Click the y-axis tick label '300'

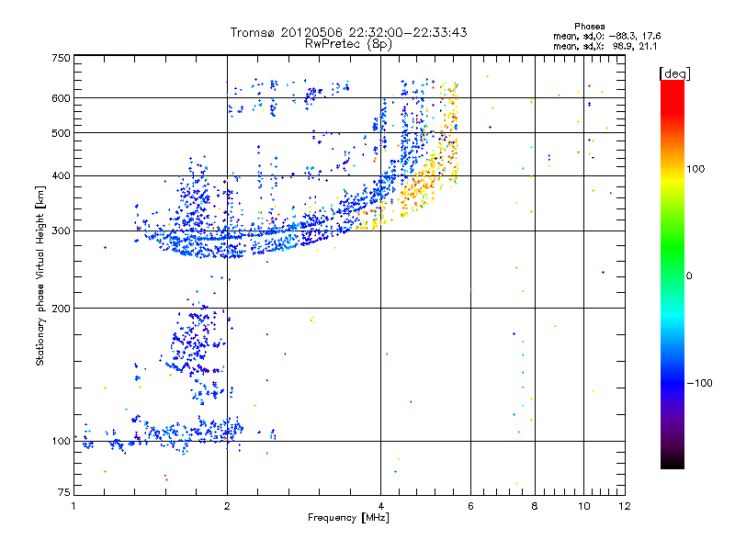tap(62, 231)
